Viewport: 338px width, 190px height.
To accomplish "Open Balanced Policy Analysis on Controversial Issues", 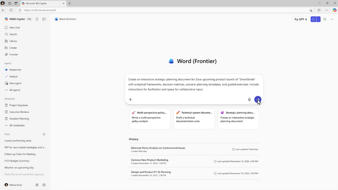I will 194,149.
